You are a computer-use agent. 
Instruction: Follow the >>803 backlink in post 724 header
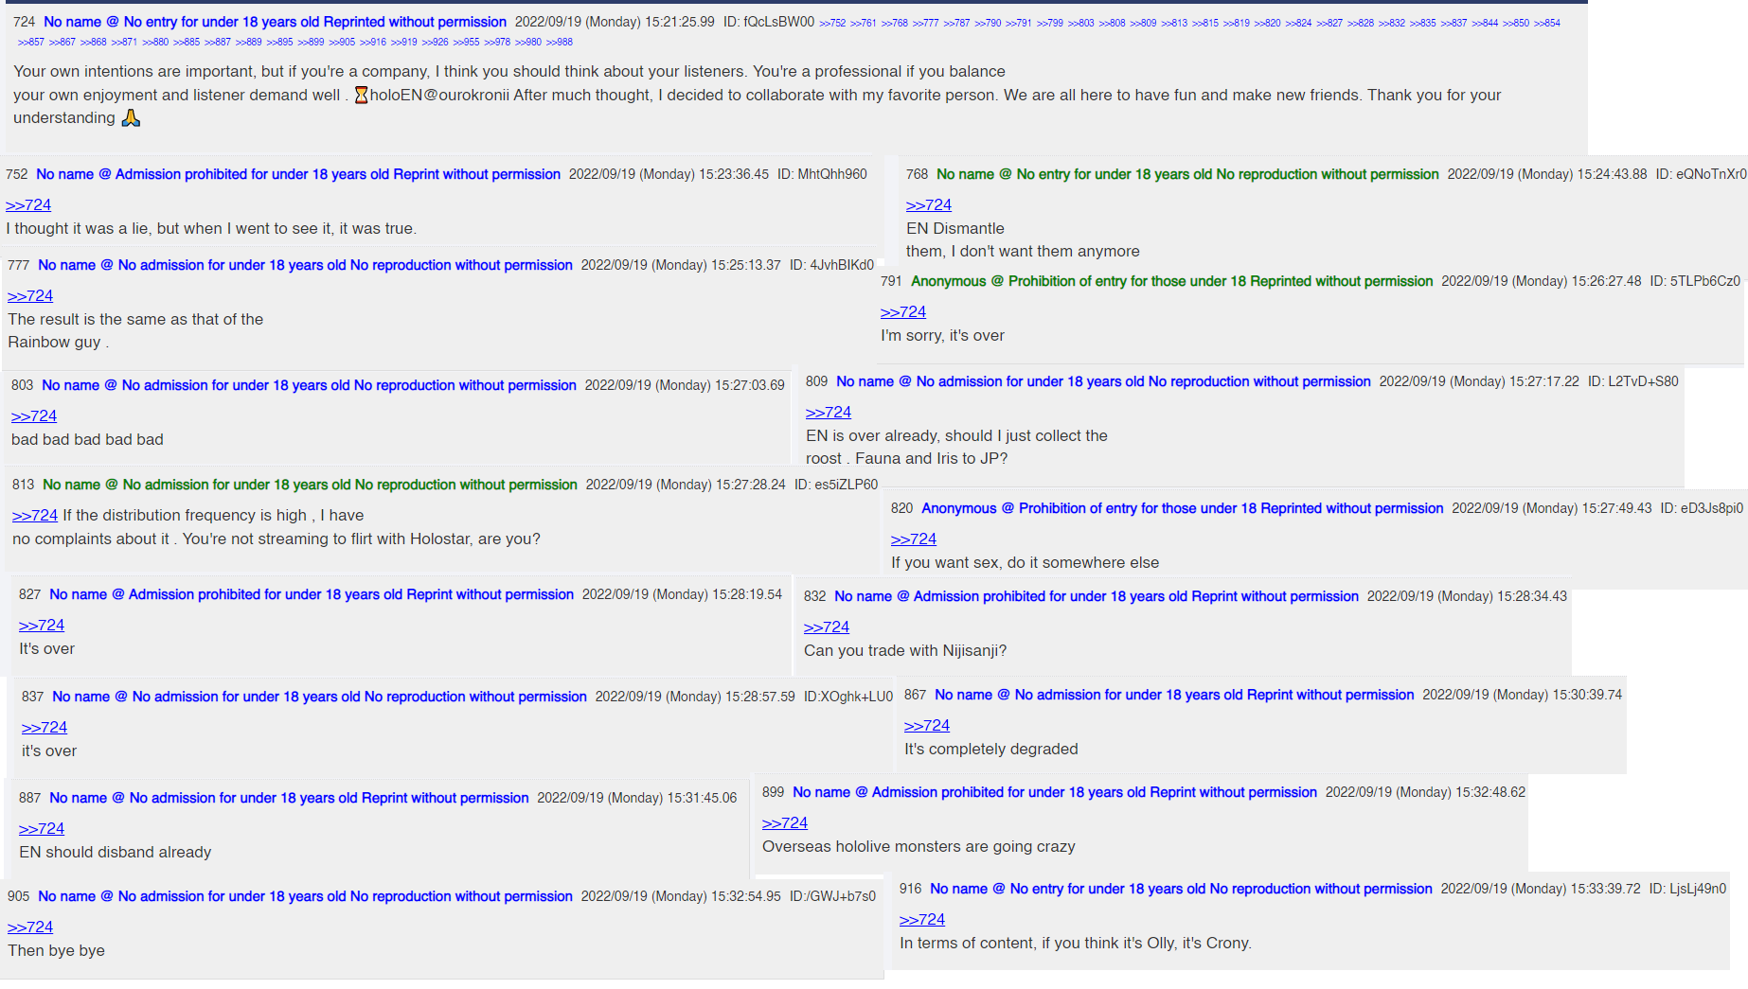tap(1080, 23)
